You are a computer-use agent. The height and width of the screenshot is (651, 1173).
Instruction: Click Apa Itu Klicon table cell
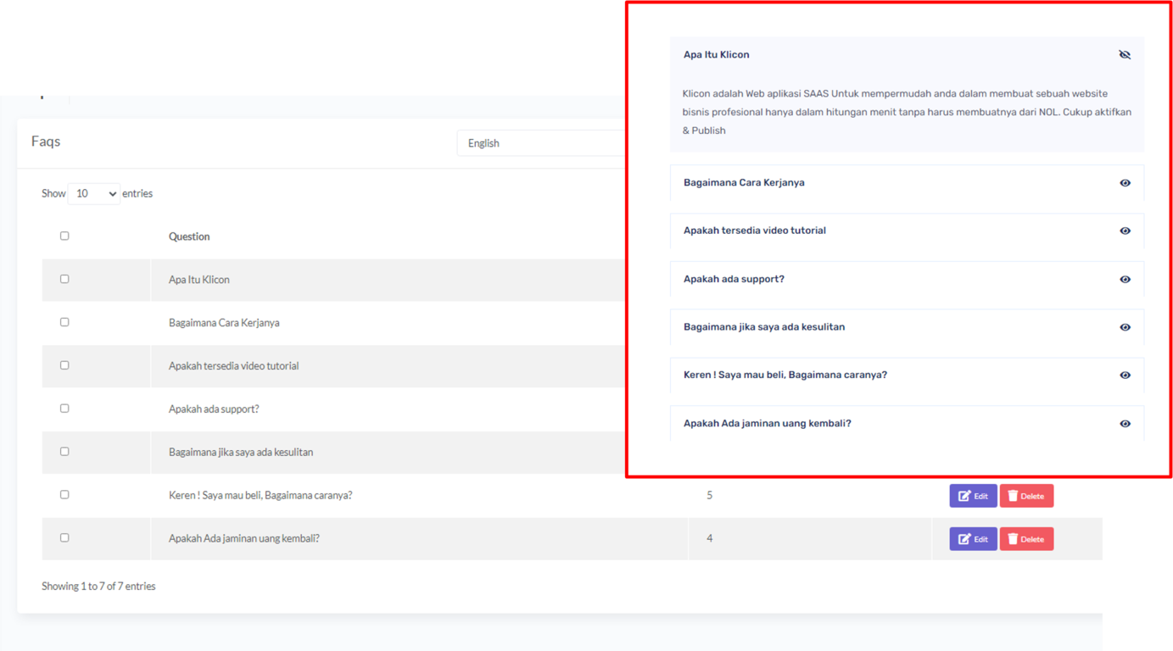click(x=198, y=280)
